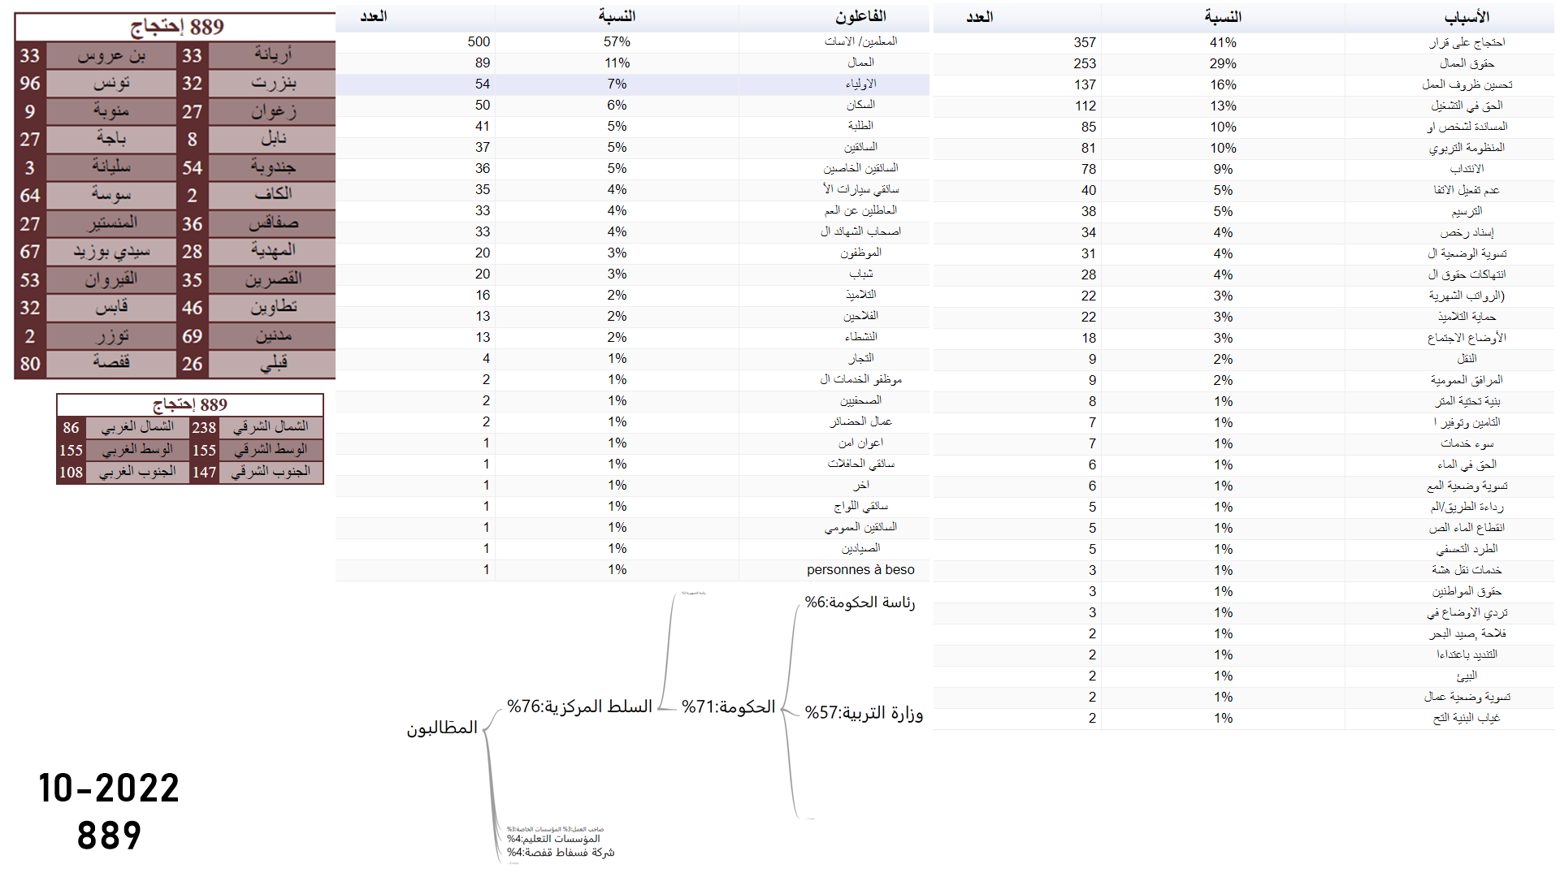Image resolution: width=1560 pixels, height=877 pixels.
Task: Click the تونس governorate cell
Action: 111,83
